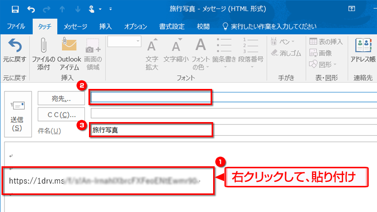
Task: Switch to the オプション tab
Action: (x=136, y=26)
